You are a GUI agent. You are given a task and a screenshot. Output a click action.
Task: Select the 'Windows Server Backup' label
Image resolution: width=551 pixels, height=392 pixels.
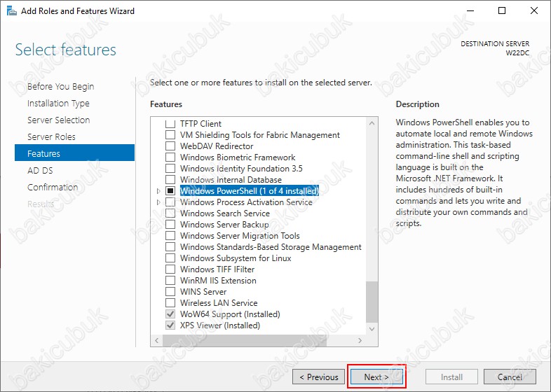coord(224,225)
